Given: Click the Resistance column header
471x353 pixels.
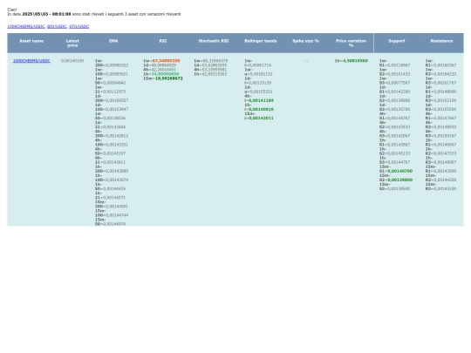Looking at the screenshot, I should 441,41.
